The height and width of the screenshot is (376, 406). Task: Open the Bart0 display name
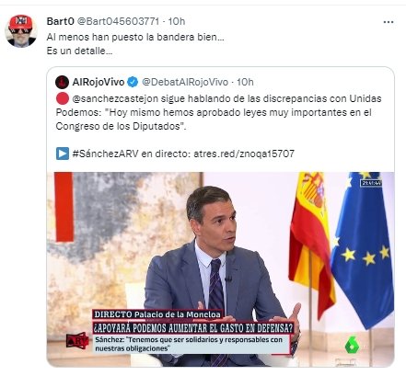pos(60,21)
